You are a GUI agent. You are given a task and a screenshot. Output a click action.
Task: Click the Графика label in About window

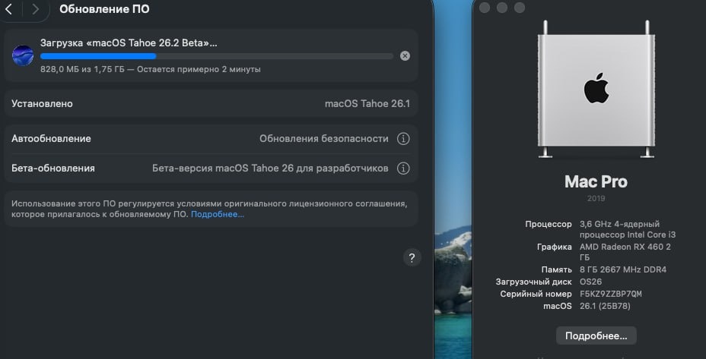[555, 247]
